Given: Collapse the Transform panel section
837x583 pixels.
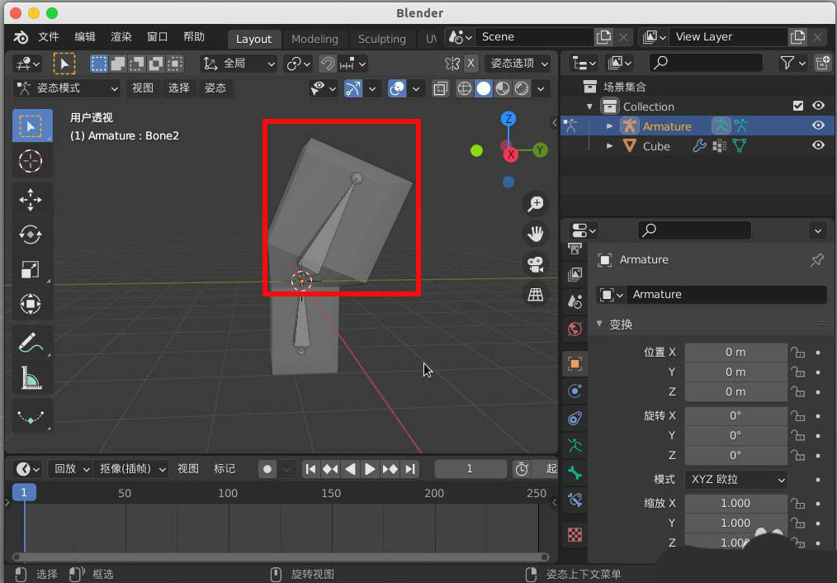Looking at the screenshot, I should (x=599, y=324).
